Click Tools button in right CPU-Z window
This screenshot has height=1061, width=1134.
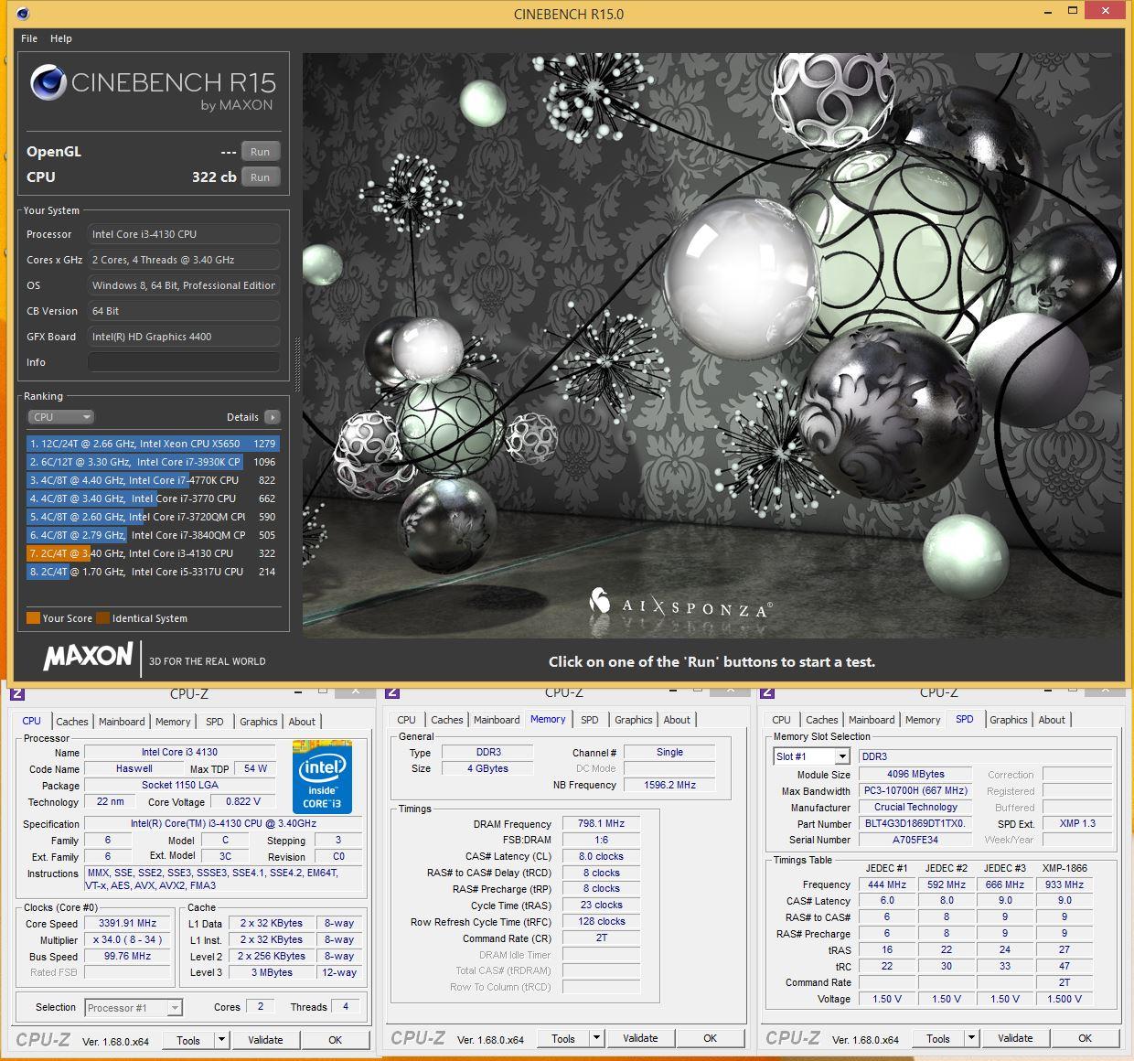coord(938,1038)
